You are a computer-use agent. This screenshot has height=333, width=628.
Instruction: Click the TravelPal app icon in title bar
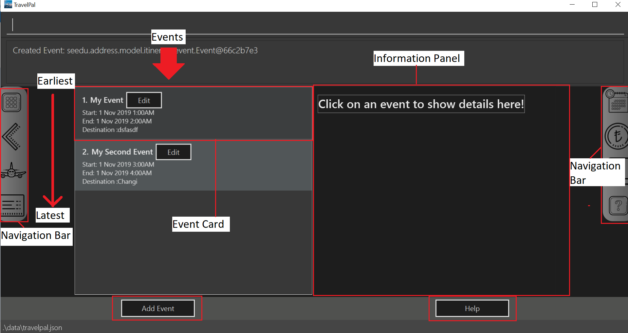(x=8, y=5)
